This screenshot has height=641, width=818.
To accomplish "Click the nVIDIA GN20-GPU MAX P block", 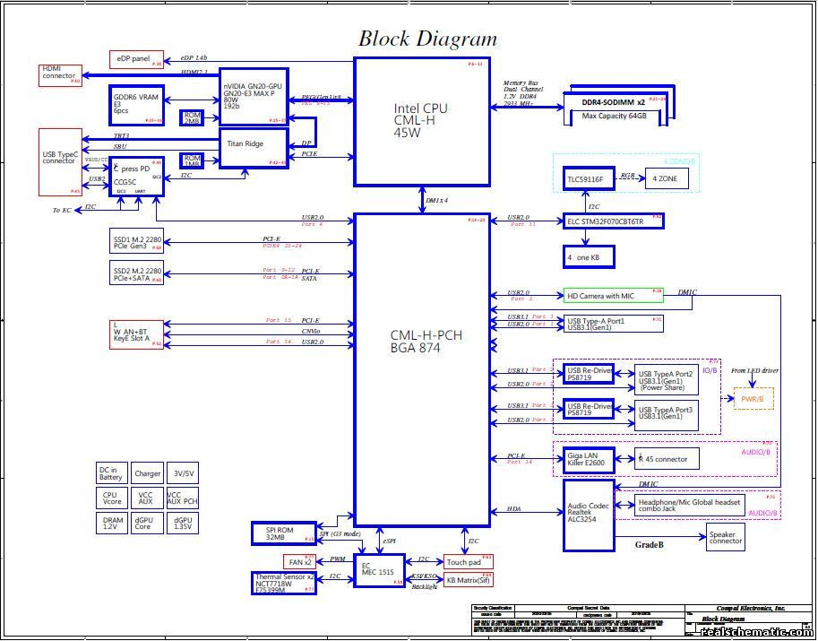I will [x=252, y=97].
